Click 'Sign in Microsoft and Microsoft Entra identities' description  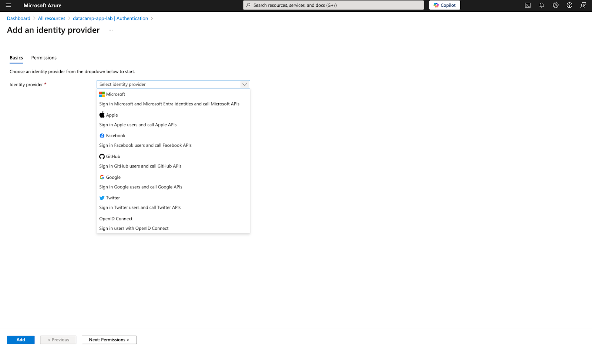pyautogui.click(x=169, y=104)
